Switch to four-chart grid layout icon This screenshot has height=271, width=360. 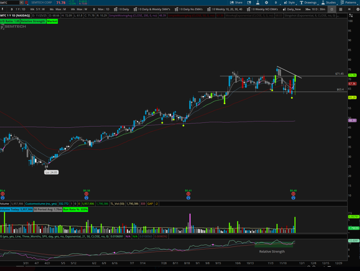tap(341, 9)
